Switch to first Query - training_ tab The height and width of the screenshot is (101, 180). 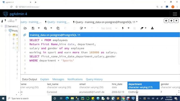point(31,22)
